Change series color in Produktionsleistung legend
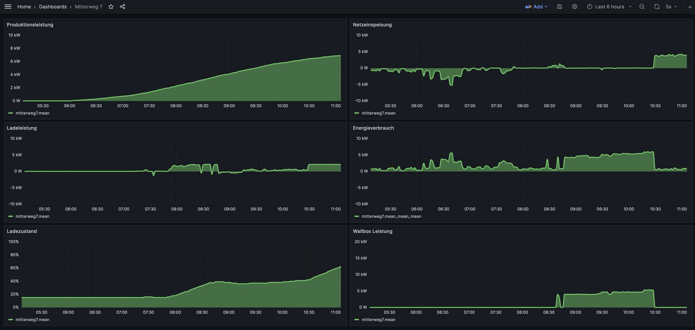The image size is (695, 330). click(x=11, y=113)
